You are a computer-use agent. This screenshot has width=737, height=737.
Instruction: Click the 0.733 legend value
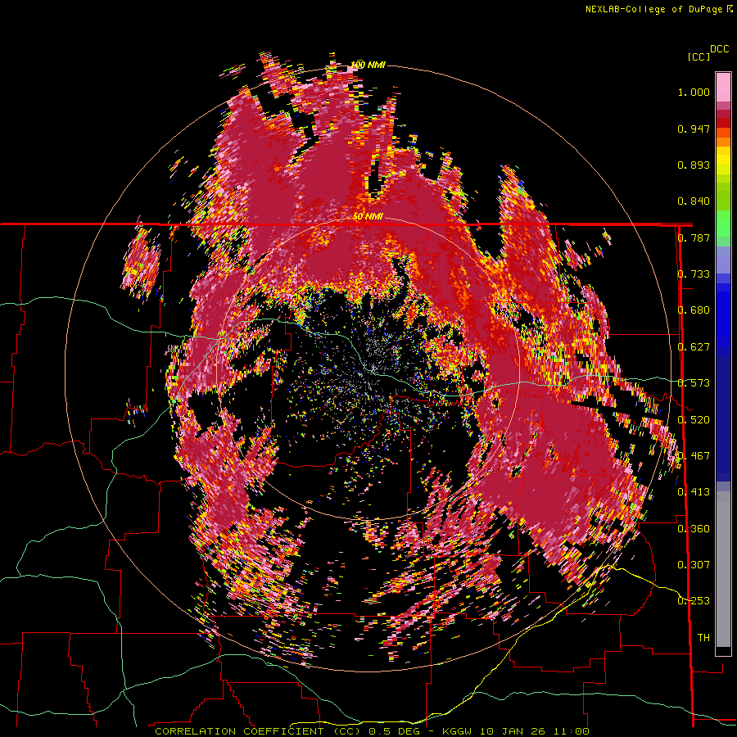694,274
